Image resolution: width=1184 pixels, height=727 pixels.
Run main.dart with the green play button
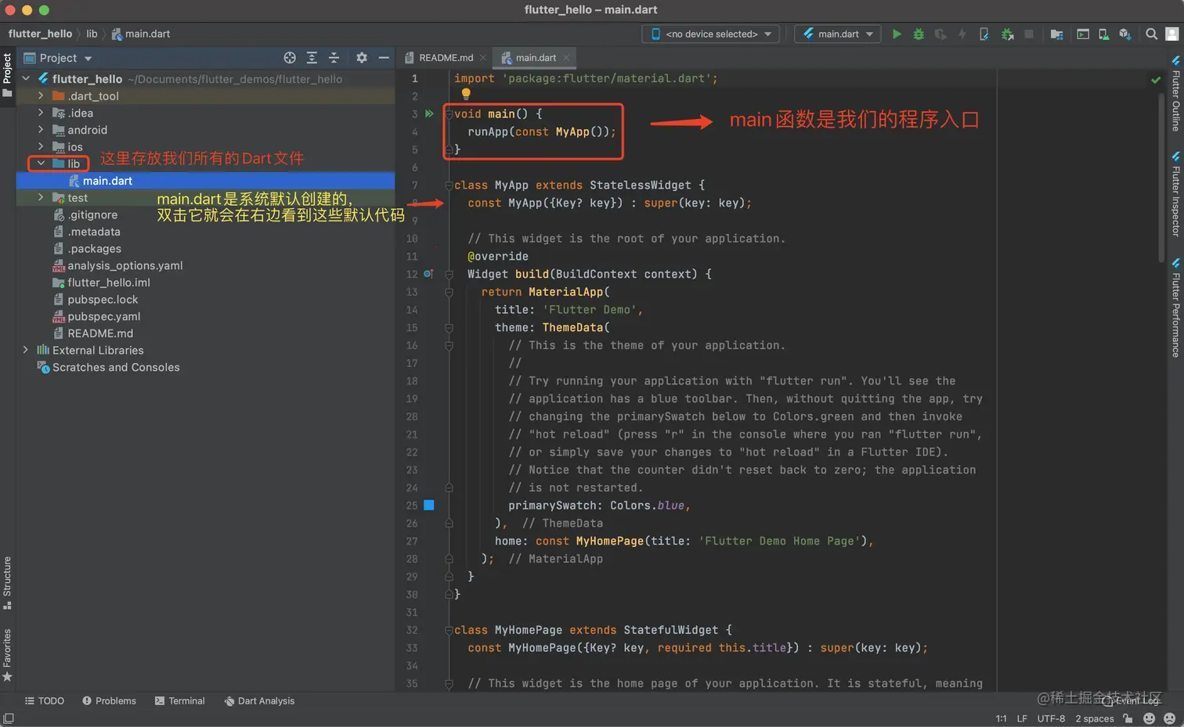[x=897, y=34]
